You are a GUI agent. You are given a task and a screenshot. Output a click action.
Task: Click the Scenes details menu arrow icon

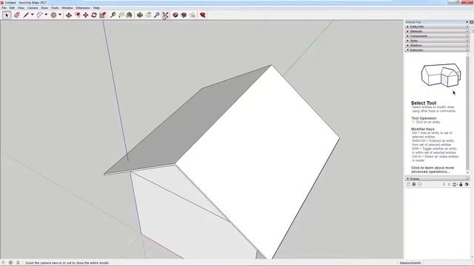pyautogui.click(x=467, y=184)
